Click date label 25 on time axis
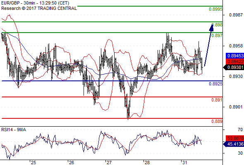244x165 pixels. coord(33,163)
